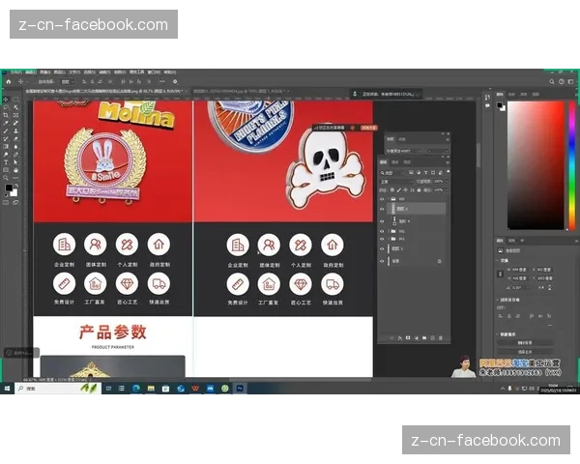Open the options bar gear settings
Screen dimensions: 580x464
click(175, 81)
